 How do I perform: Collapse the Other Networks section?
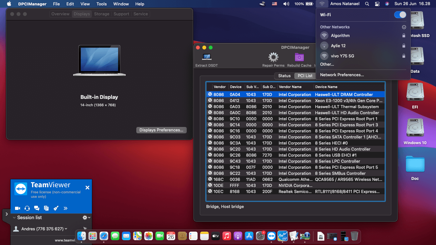[404, 27]
